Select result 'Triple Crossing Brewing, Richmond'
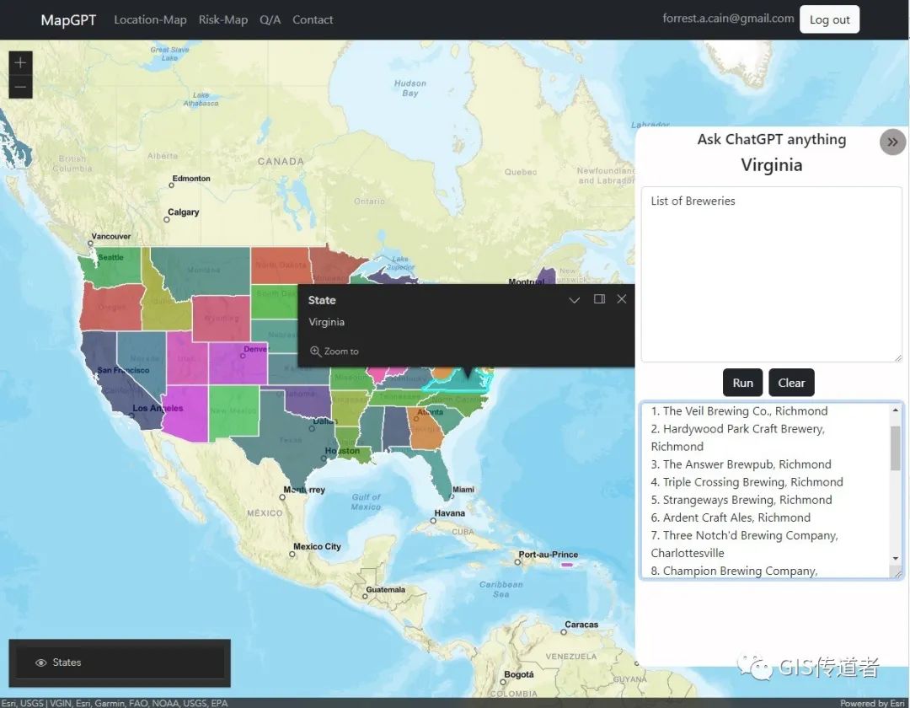 tap(747, 482)
